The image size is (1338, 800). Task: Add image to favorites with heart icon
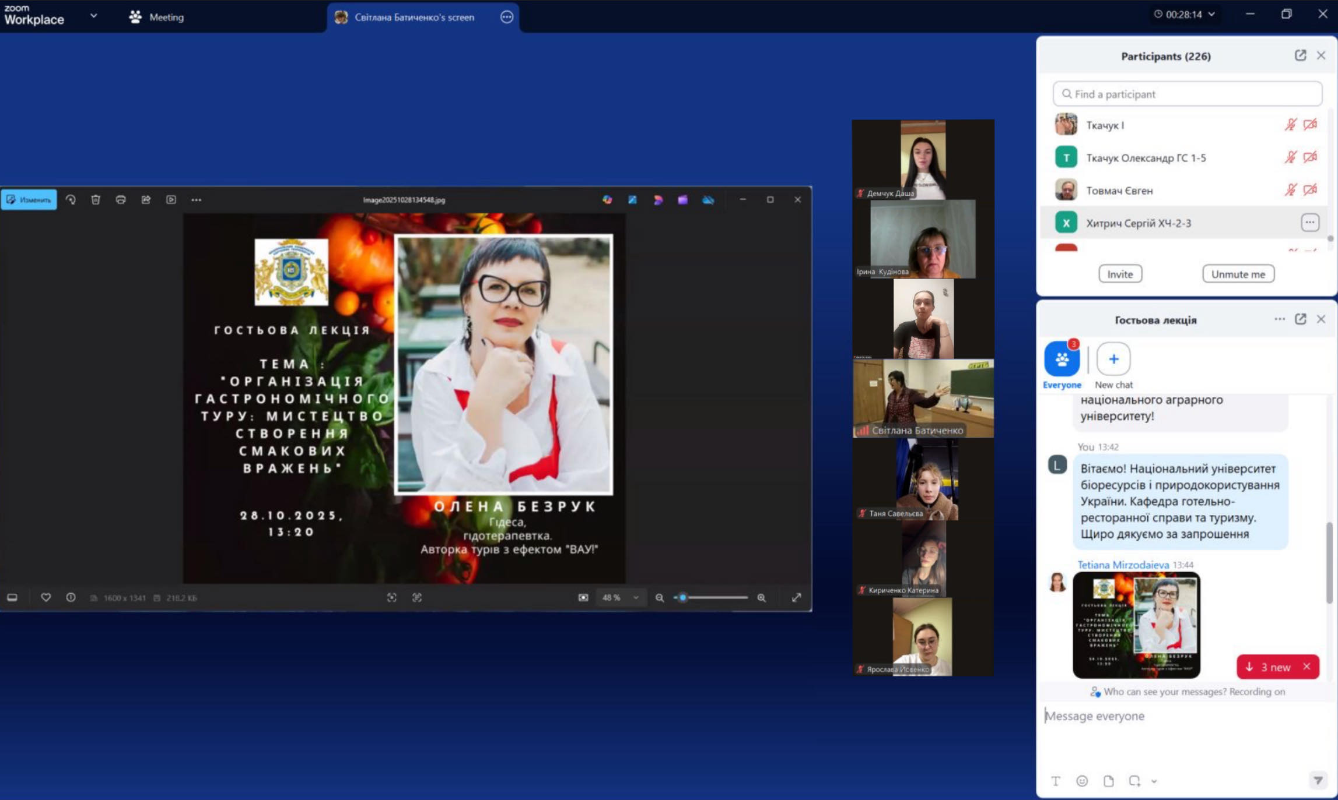tap(45, 597)
